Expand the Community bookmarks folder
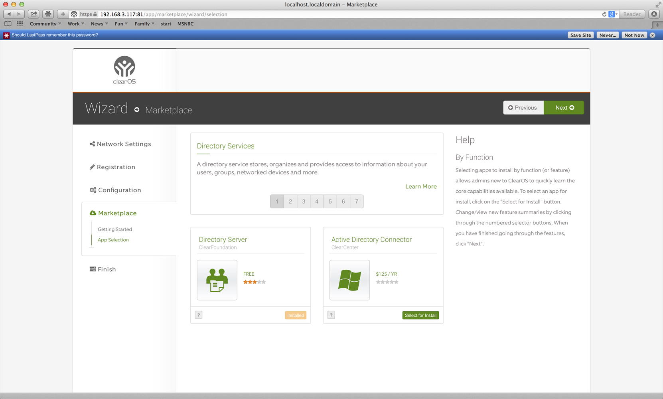Viewport: 663px width, 399px height. (x=45, y=24)
